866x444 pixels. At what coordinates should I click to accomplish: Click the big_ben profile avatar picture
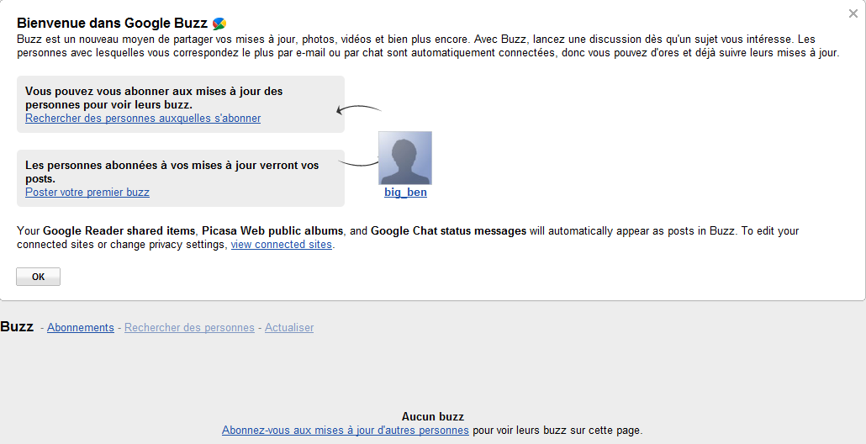[x=404, y=158]
